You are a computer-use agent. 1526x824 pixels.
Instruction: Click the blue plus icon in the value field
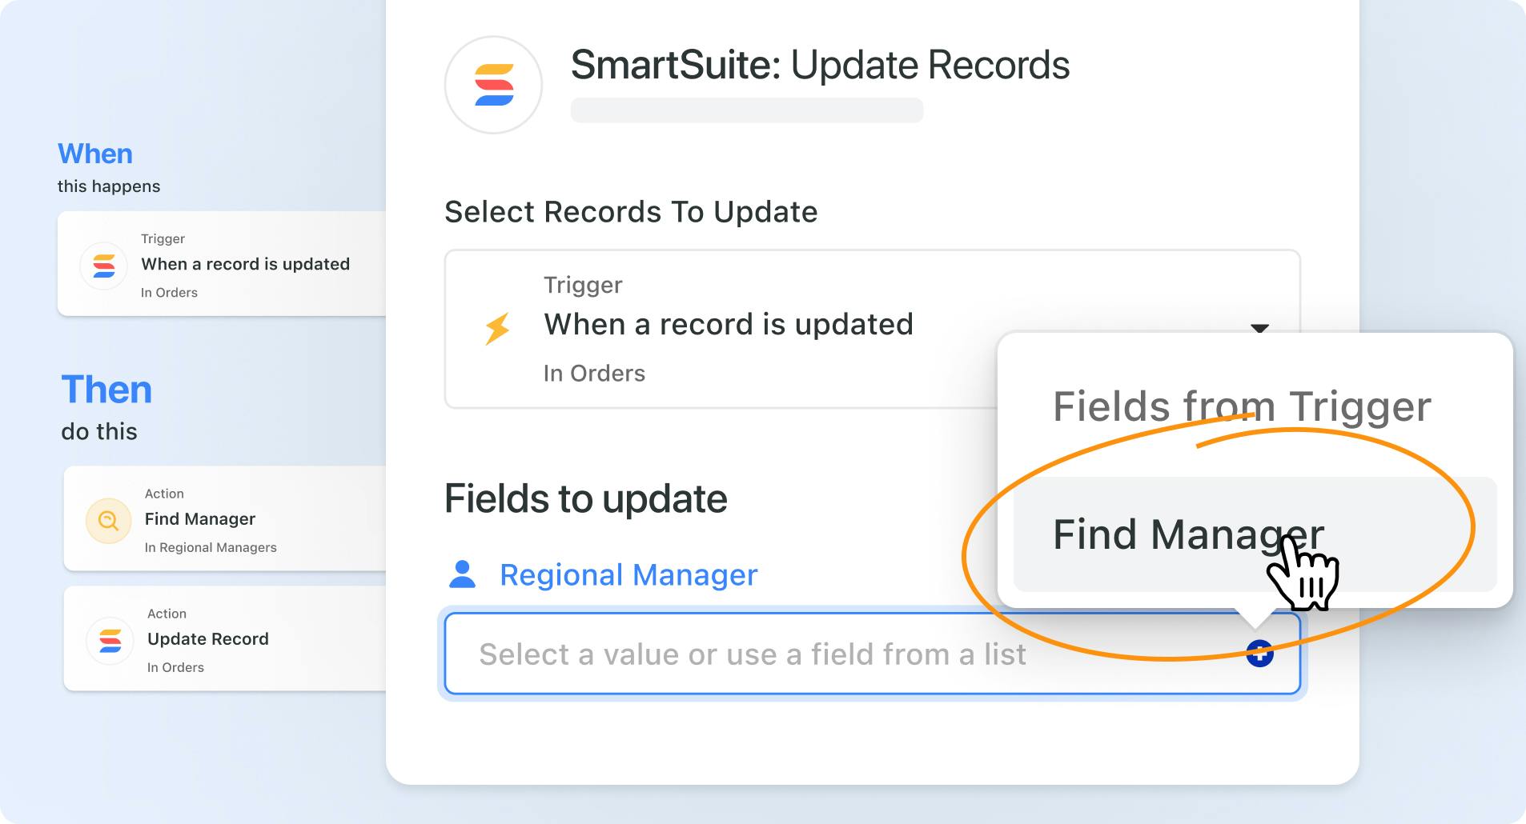point(1259,654)
